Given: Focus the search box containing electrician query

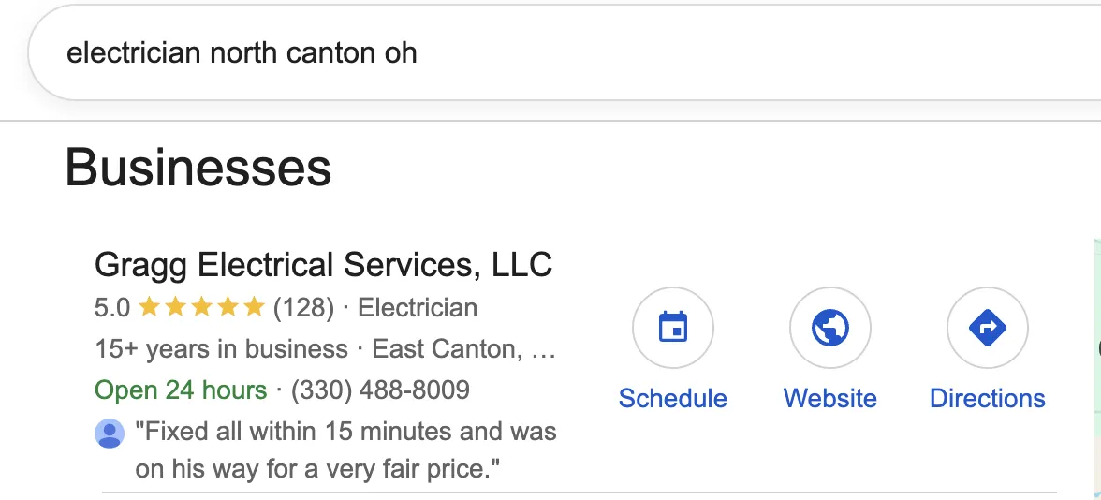Looking at the screenshot, I should coord(564,52).
